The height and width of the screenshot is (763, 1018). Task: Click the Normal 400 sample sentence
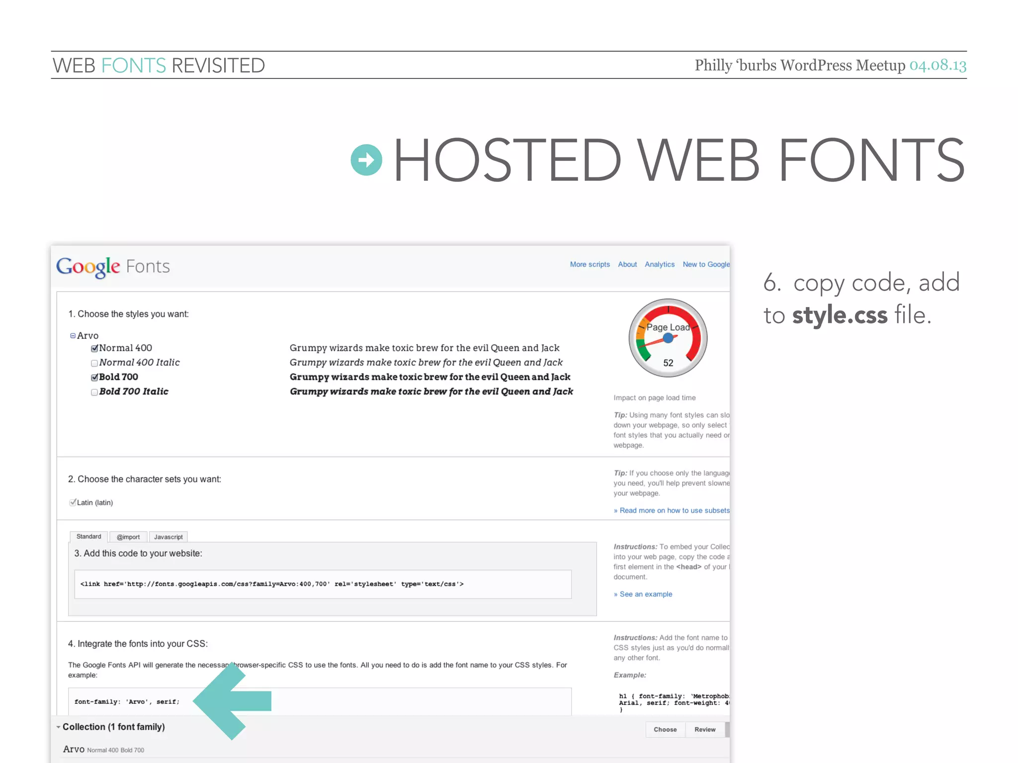pyautogui.click(x=424, y=348)
